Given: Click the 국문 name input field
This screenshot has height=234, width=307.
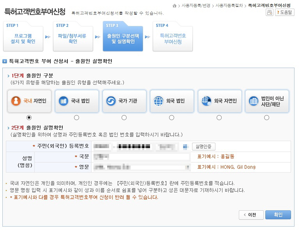Looking at the screenshot, I should coord(141,157).
